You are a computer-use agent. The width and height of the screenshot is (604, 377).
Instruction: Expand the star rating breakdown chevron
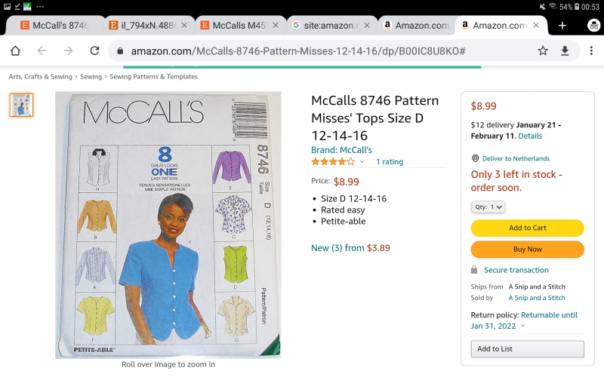362,161
